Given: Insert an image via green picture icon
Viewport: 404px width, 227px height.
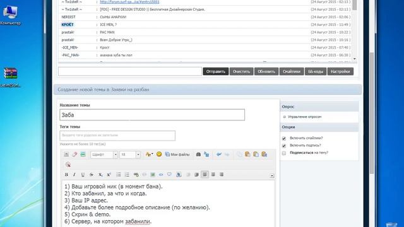Looking at the screenshot, I should click(153, 175).
